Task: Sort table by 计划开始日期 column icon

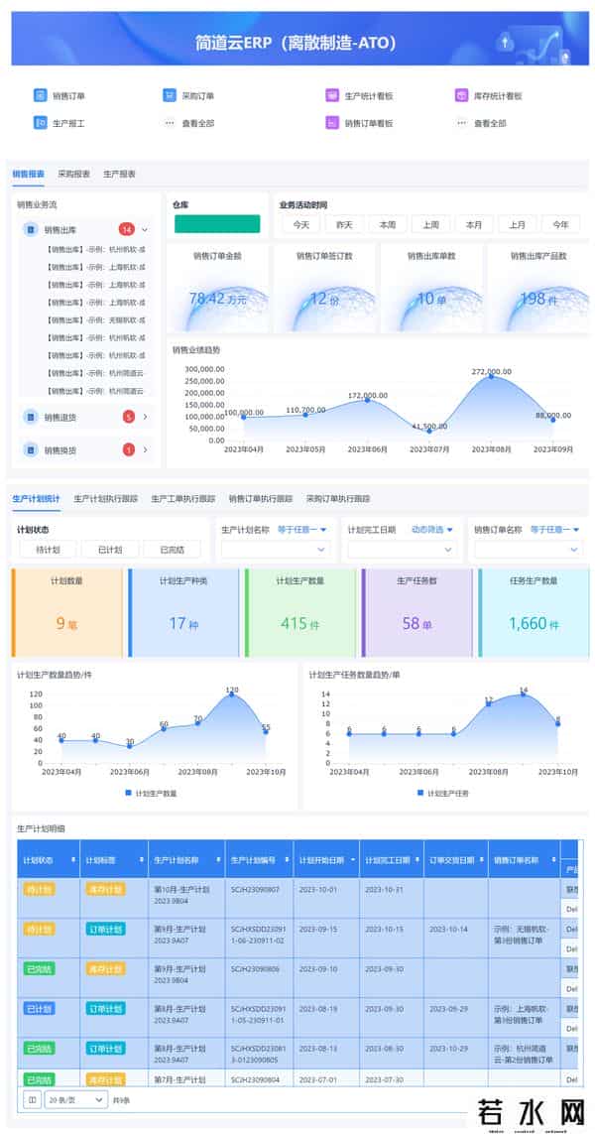Action: 353,860
